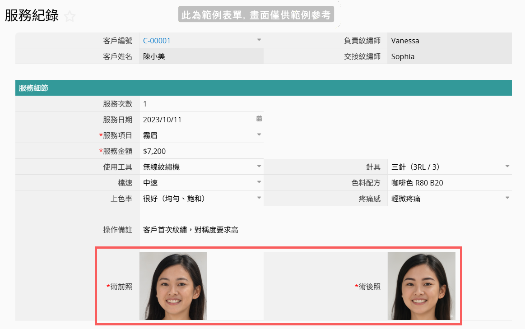
Task: Expand the 使用工具 dropdown
Action: pos(259,167)
